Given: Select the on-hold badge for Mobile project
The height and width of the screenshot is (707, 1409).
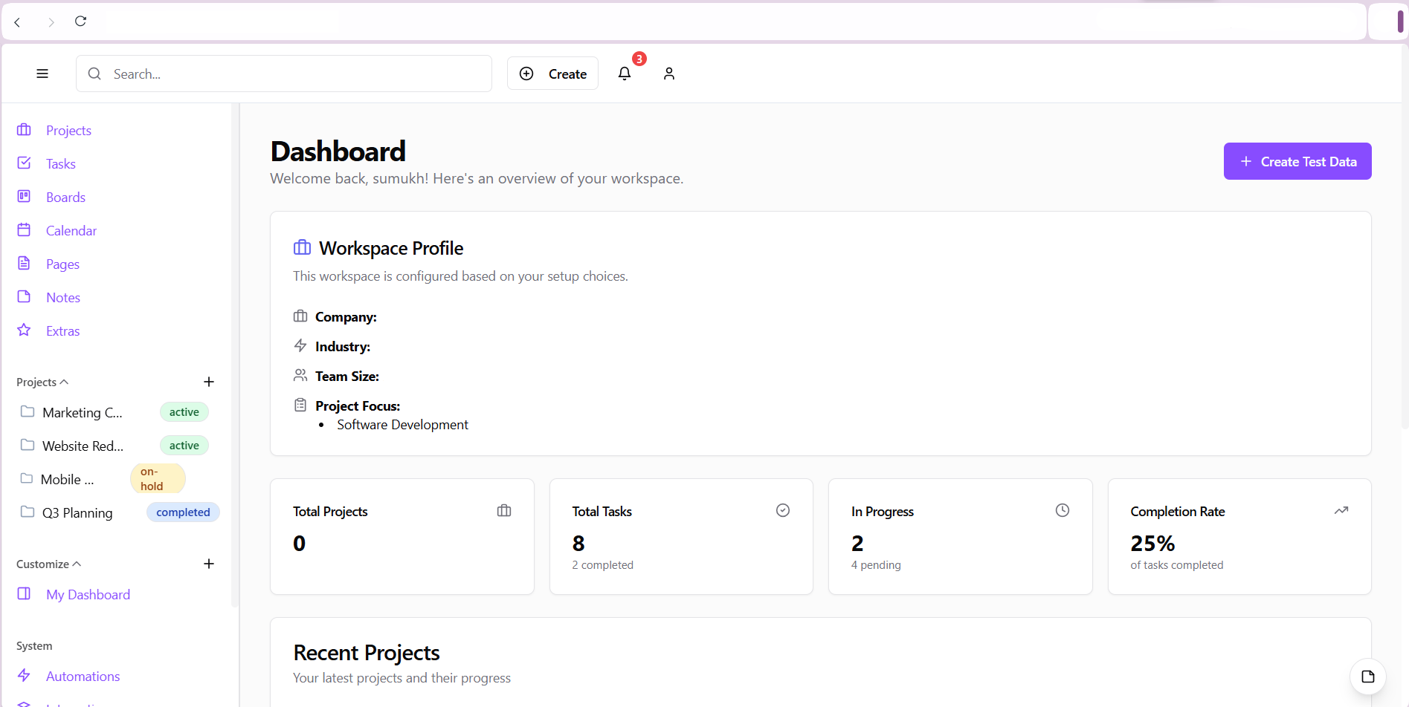Looking at the screenshot, I should (x=157, y=478).
